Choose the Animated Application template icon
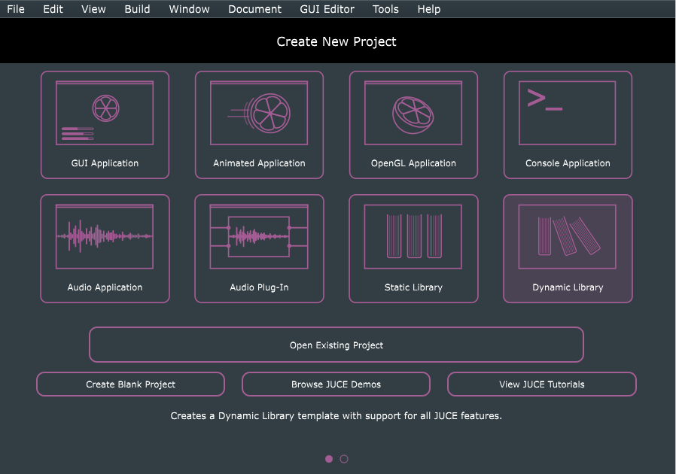This screenshot has width=676, height=474. (x=259, y=113)
